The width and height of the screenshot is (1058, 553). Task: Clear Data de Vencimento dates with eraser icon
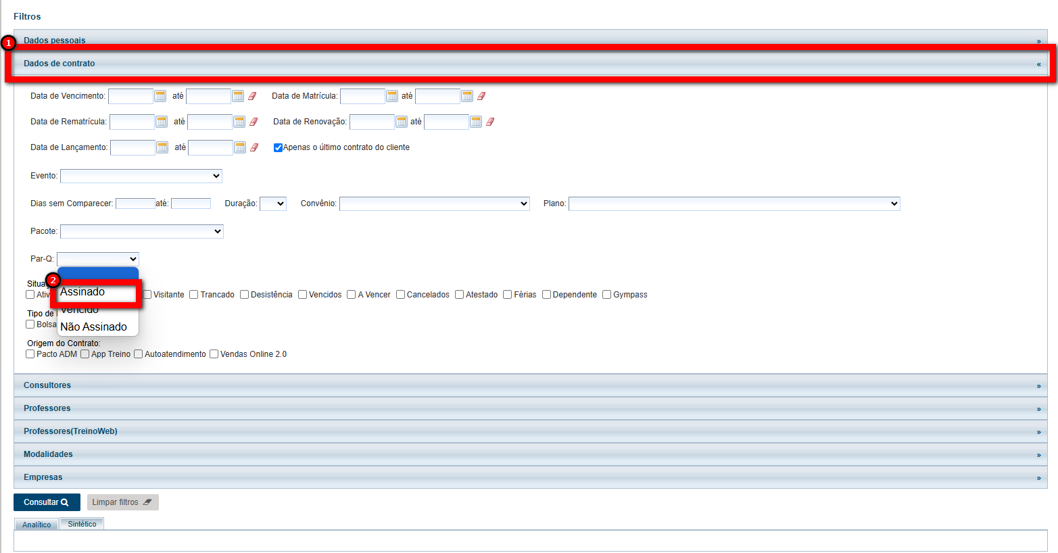(x=252, y=96)
